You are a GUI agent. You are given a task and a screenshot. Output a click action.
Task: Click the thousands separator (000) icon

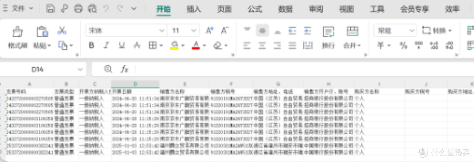pos(419,45)
